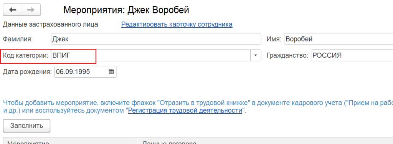
Task: Click the label Данные застрахованного лица
Action: pos(50,25)
